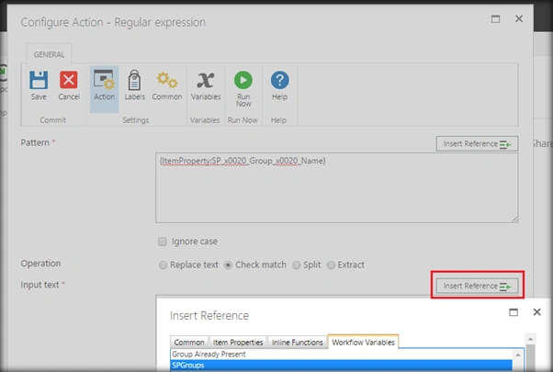Image resolution: width=553 pixels, height=372 pixels.
Task: Select the SPGroups variable
Action: (342, 366)
